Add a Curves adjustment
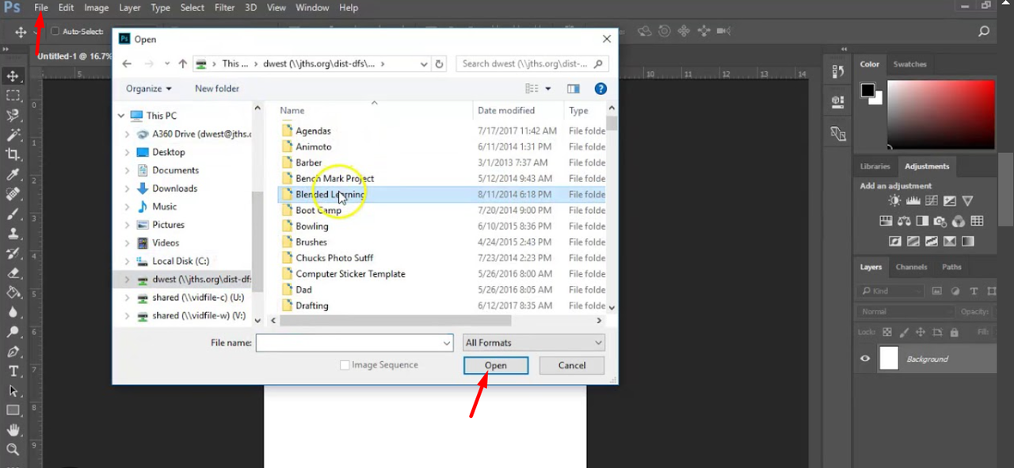1014x468 pixels. point(931,201)
